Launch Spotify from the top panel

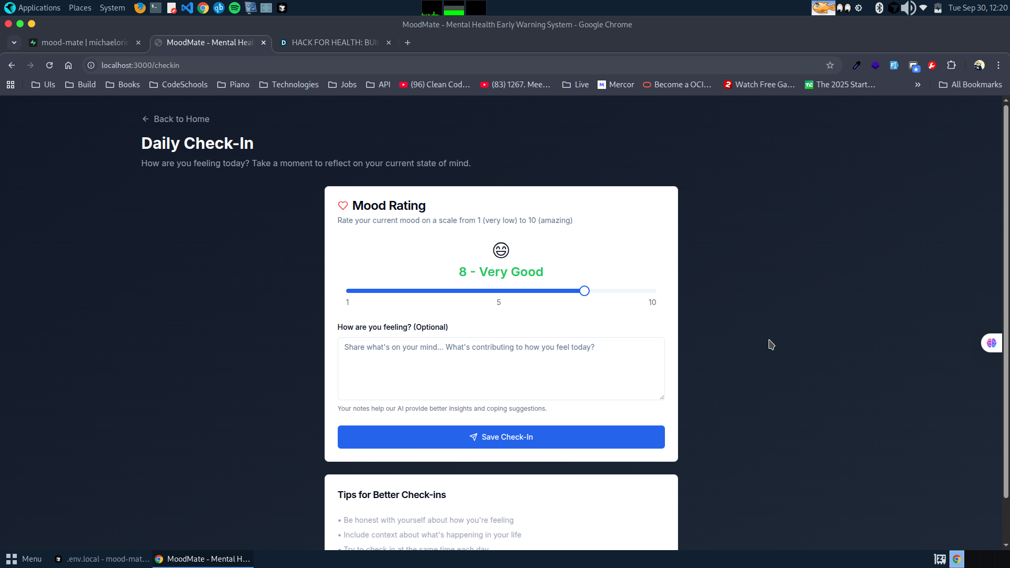235,8
